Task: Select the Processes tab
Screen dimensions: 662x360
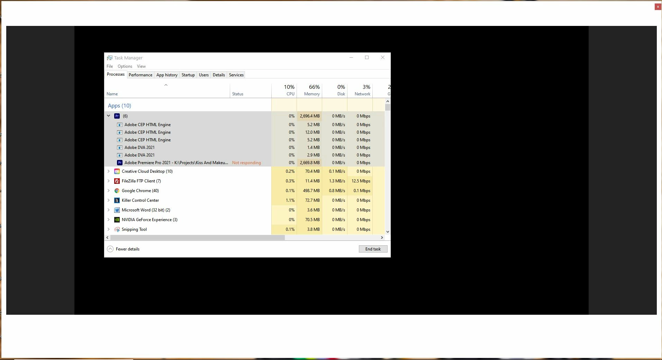Action: (116, 74)
